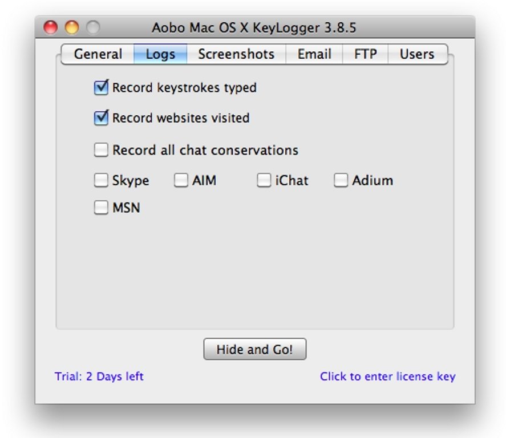Check the iChat option

pyautogui.click(x=264, y=180)
